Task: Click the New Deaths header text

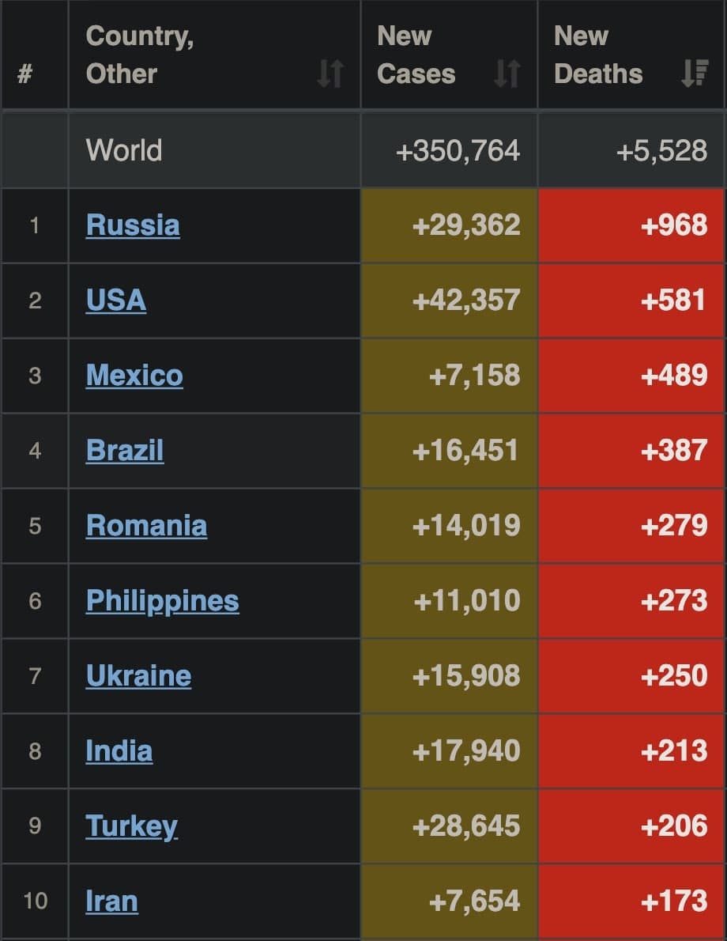Action: click(598, 55)
